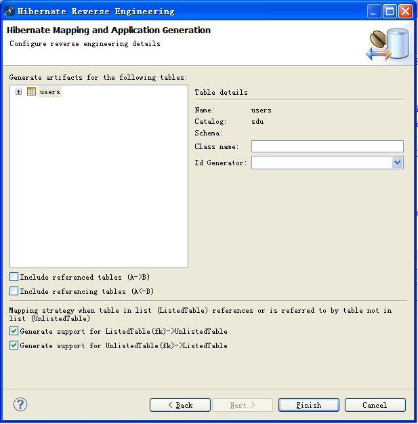The image size is (418, 424).
Task: Enable Include referenced tables (A->B)
Action: (x=14, y=277)
